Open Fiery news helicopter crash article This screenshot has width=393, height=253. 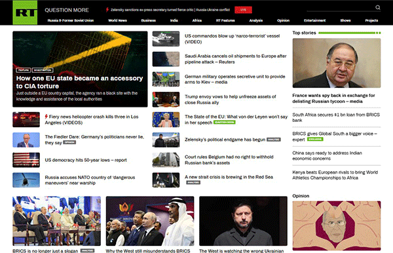coord(92,119)
